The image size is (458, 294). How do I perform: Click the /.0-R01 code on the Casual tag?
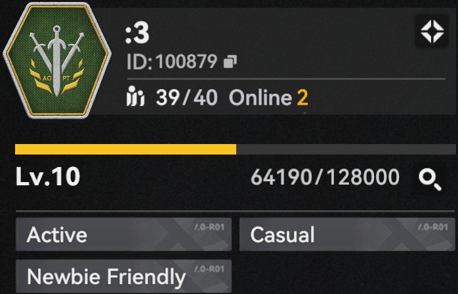tap(433, 227)
